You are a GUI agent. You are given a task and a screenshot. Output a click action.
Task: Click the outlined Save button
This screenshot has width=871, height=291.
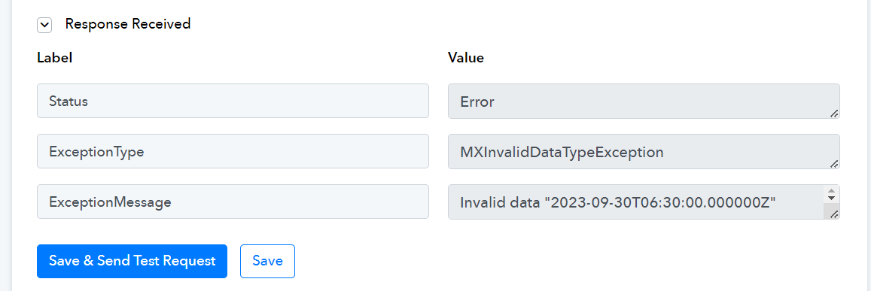(267, 261)
